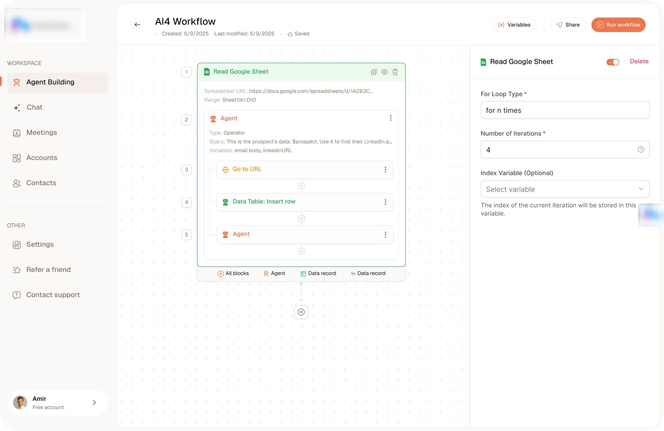Open the three-dot menu on Go to URL

pyautogui.click(x=385, y=169)
